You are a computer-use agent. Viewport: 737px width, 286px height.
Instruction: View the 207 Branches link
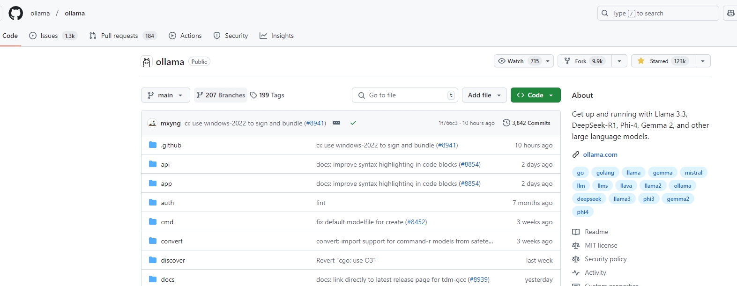point(221,95)
